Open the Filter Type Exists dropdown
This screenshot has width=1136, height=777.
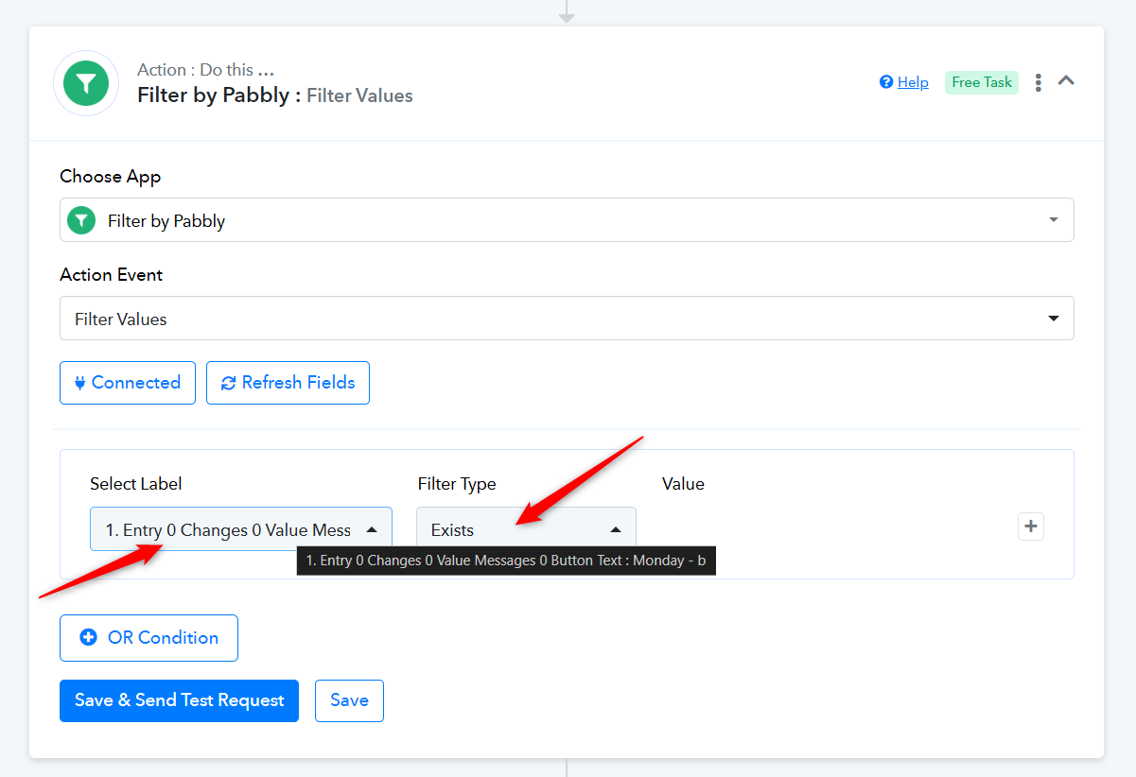pyautogui.click(x=526, y=529)
